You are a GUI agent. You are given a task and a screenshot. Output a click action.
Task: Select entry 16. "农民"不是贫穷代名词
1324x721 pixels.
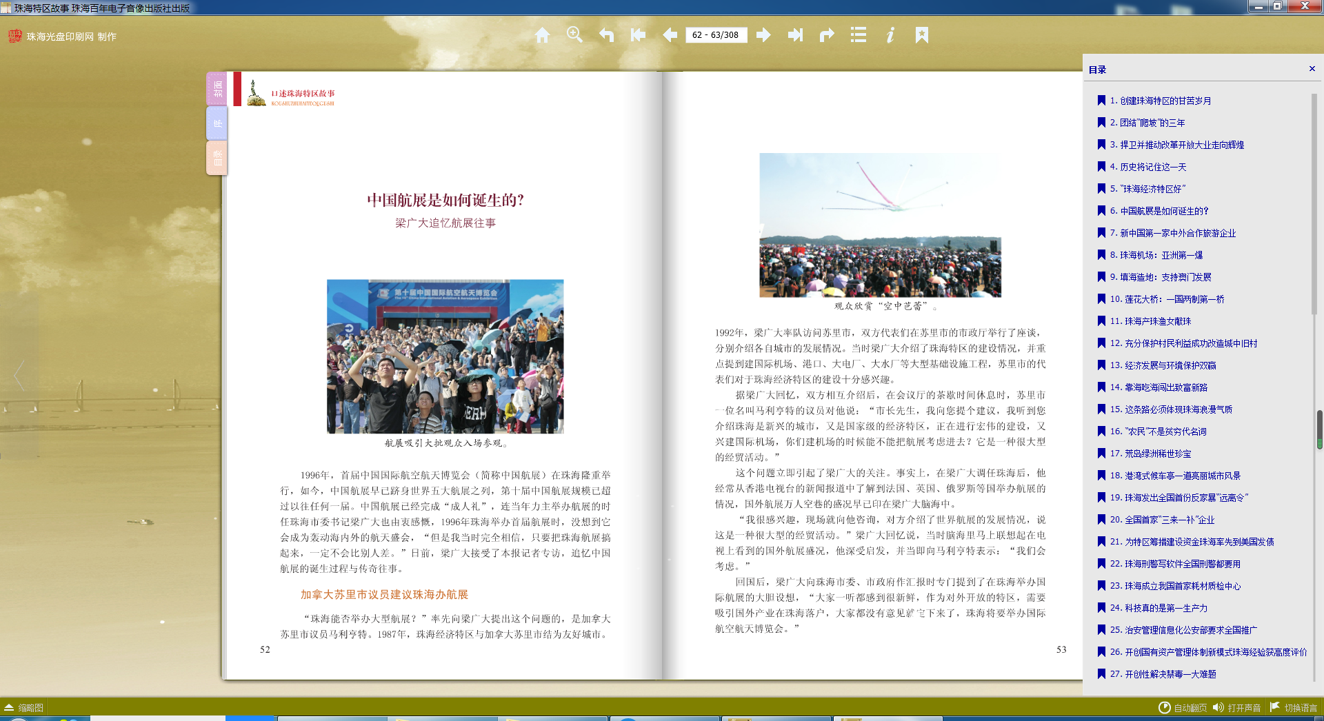click(1158, 431)
